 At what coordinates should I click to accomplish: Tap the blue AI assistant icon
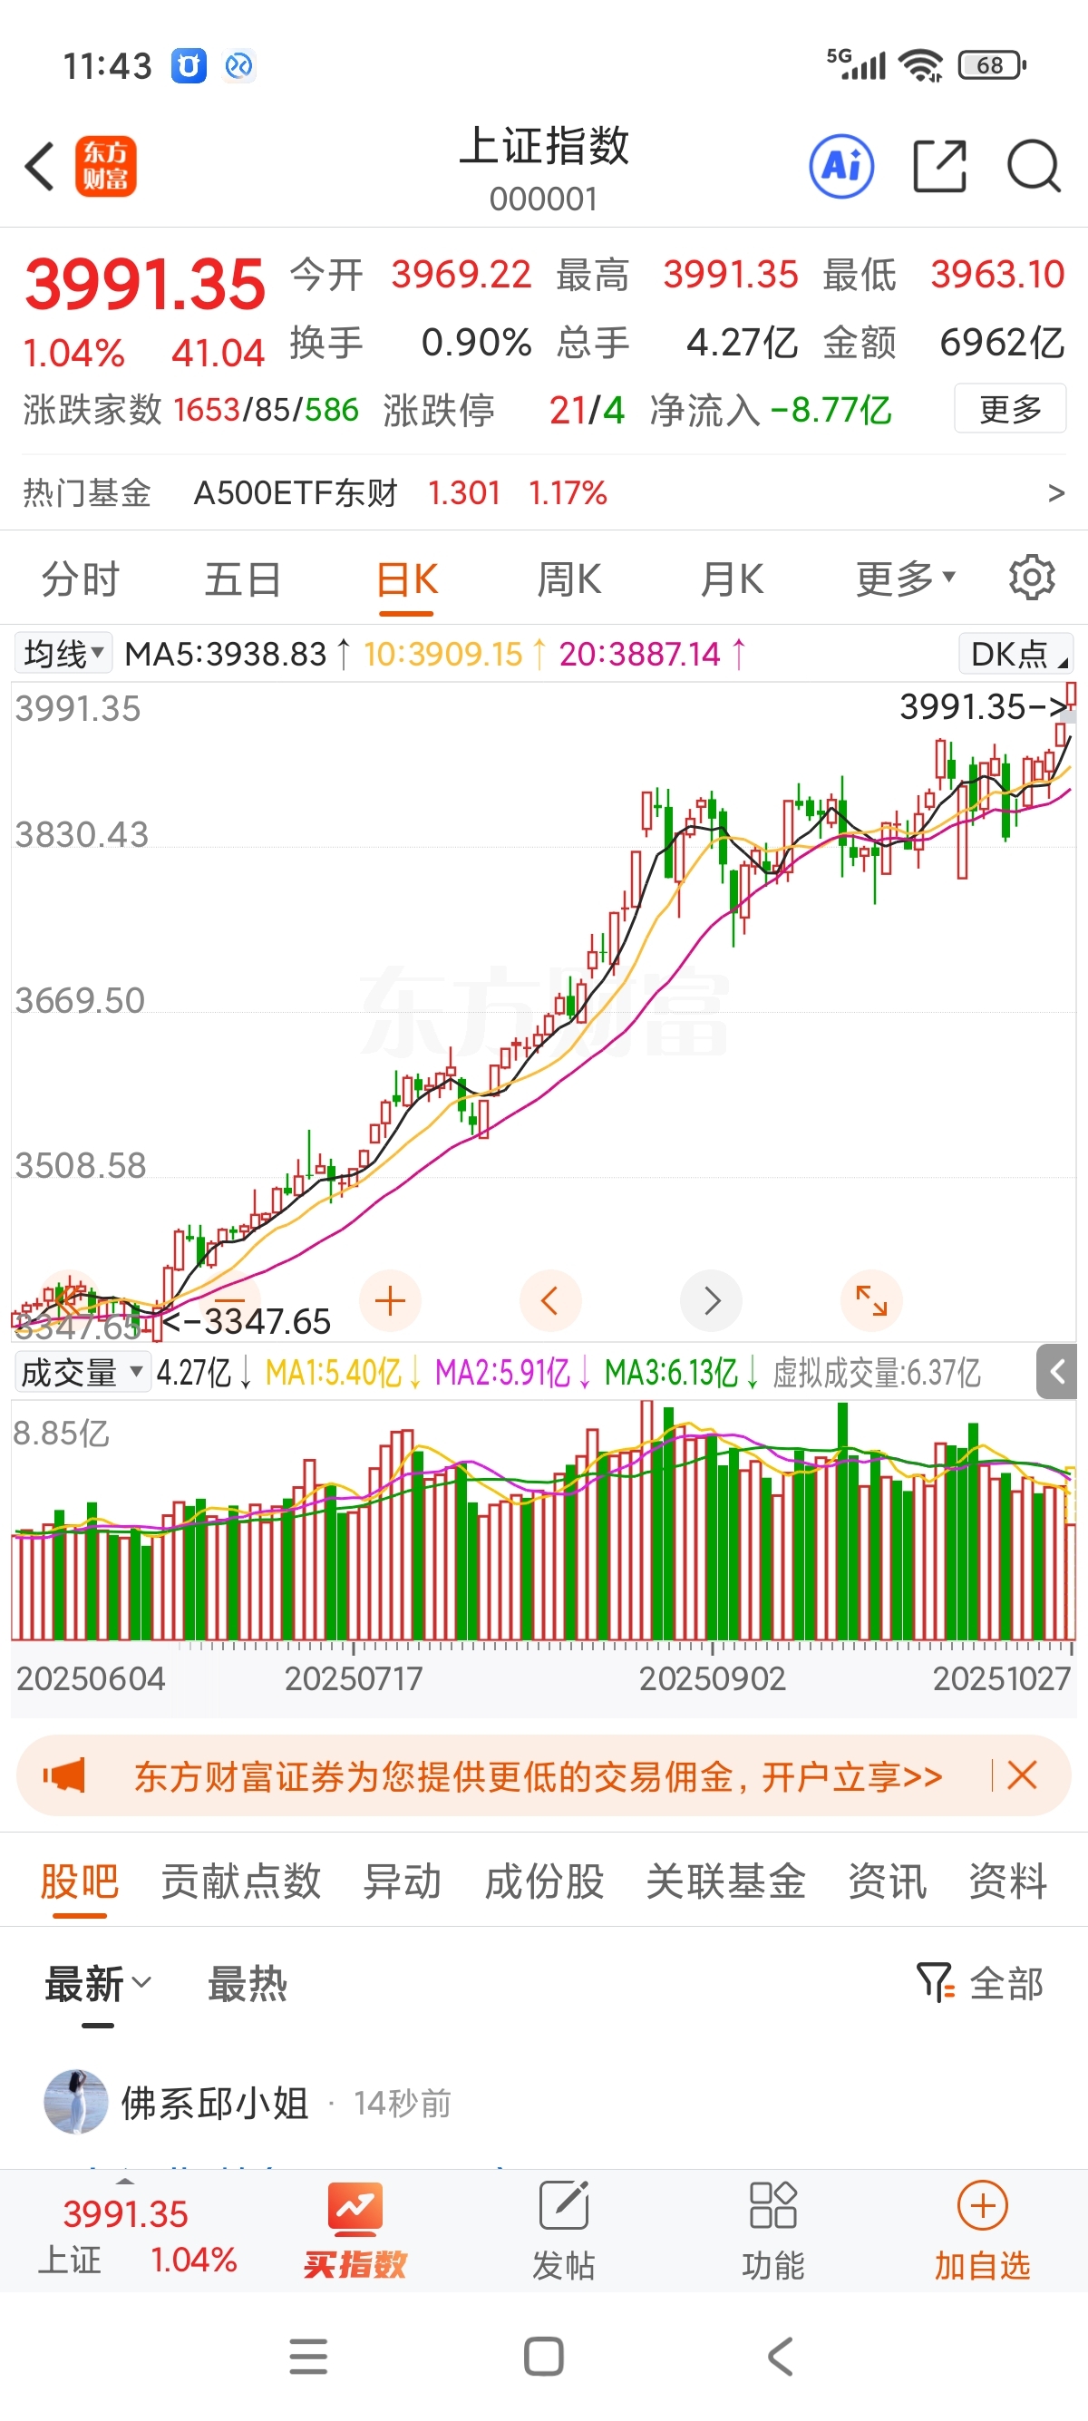(840, 166)
